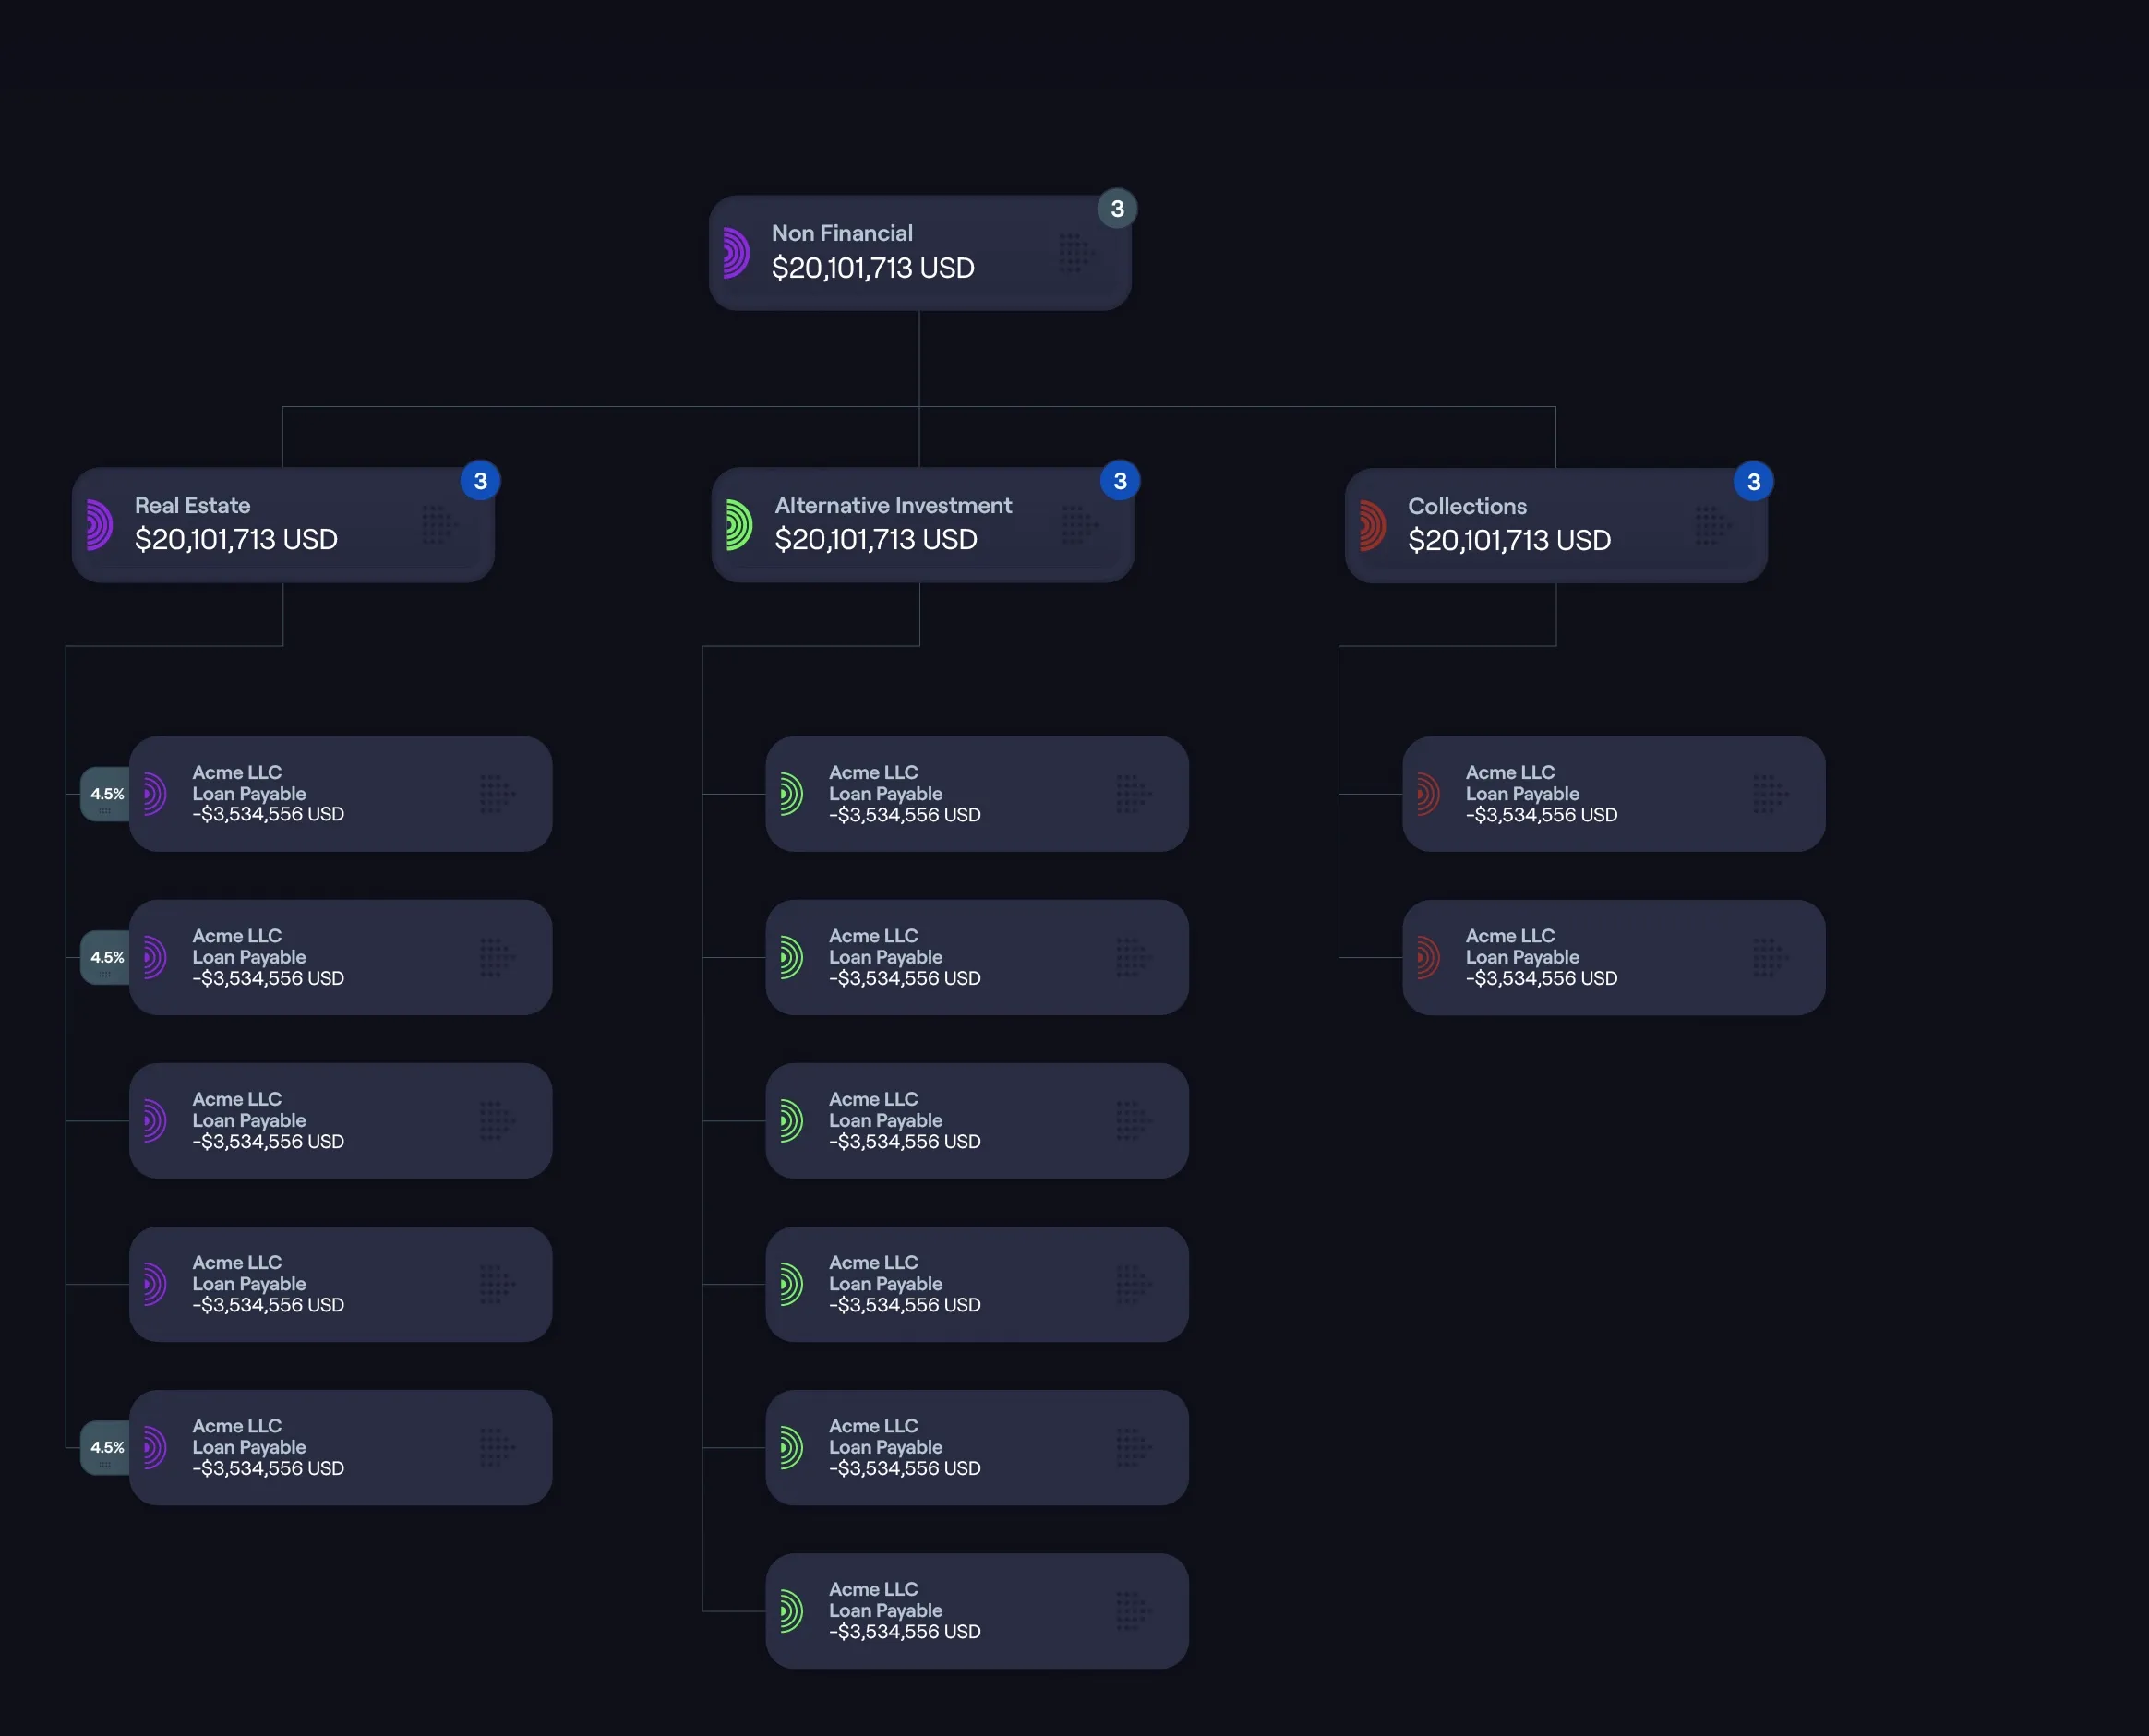
Task: Click 4.5% tag on last Real Estate loan
Action: pyautogui.click(x=106, y=1447)
